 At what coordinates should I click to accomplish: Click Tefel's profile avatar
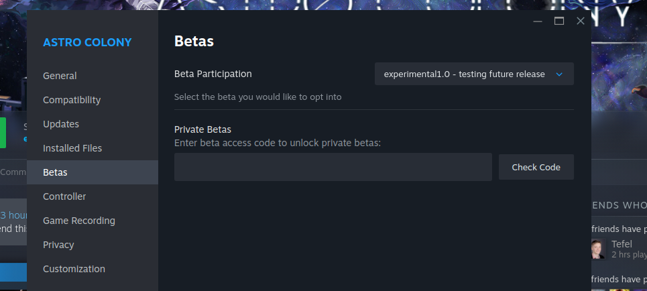pyautogui.click(x=597, y=249)
